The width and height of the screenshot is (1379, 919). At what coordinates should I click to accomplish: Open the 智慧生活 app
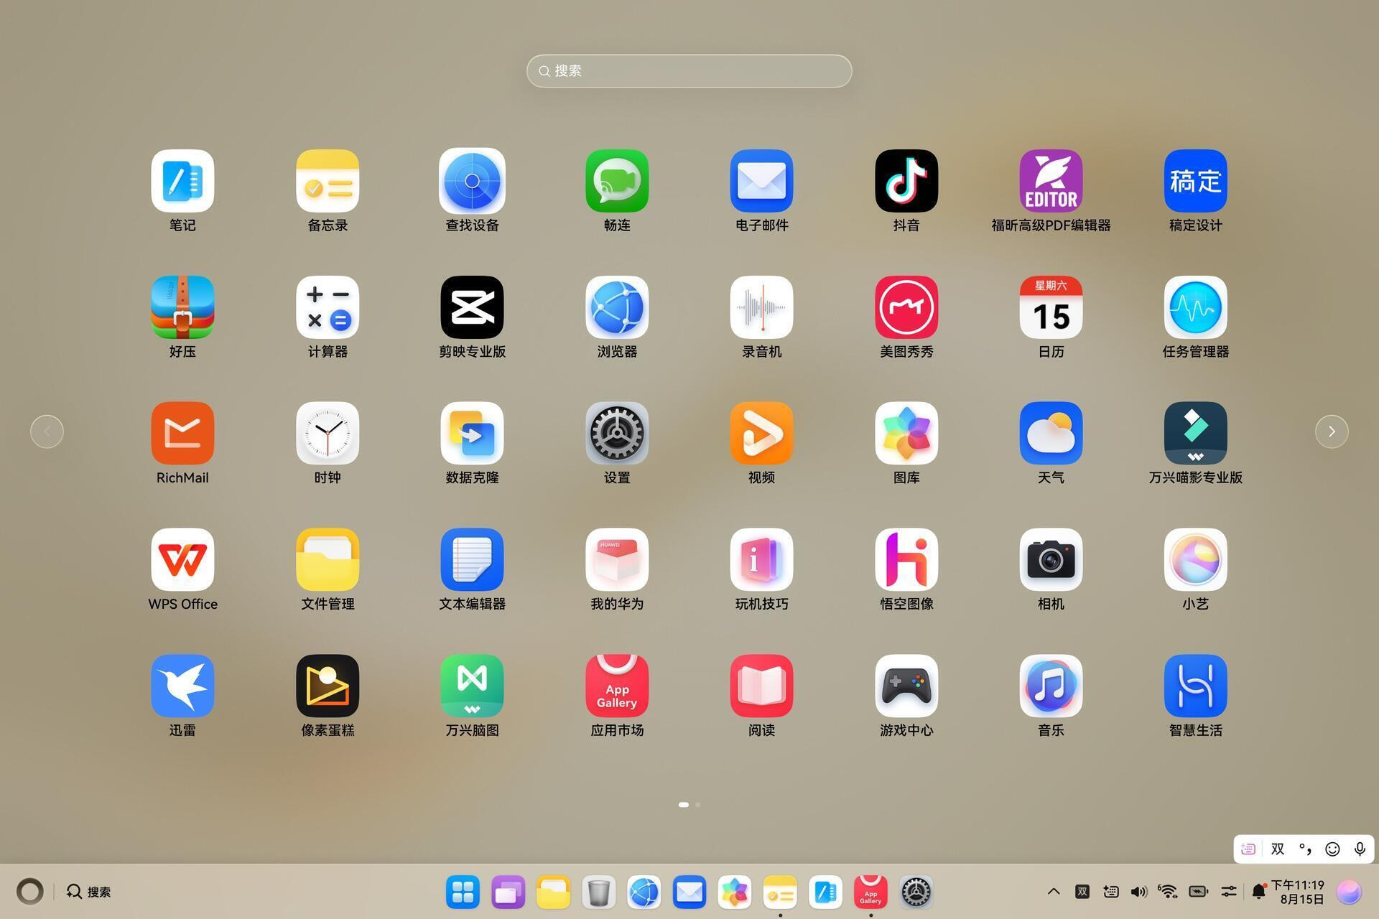click(1196, 686)
